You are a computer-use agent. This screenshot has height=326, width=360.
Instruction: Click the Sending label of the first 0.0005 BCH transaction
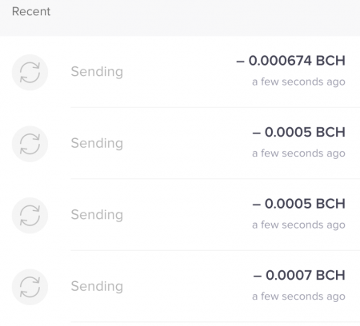[97, 143]
